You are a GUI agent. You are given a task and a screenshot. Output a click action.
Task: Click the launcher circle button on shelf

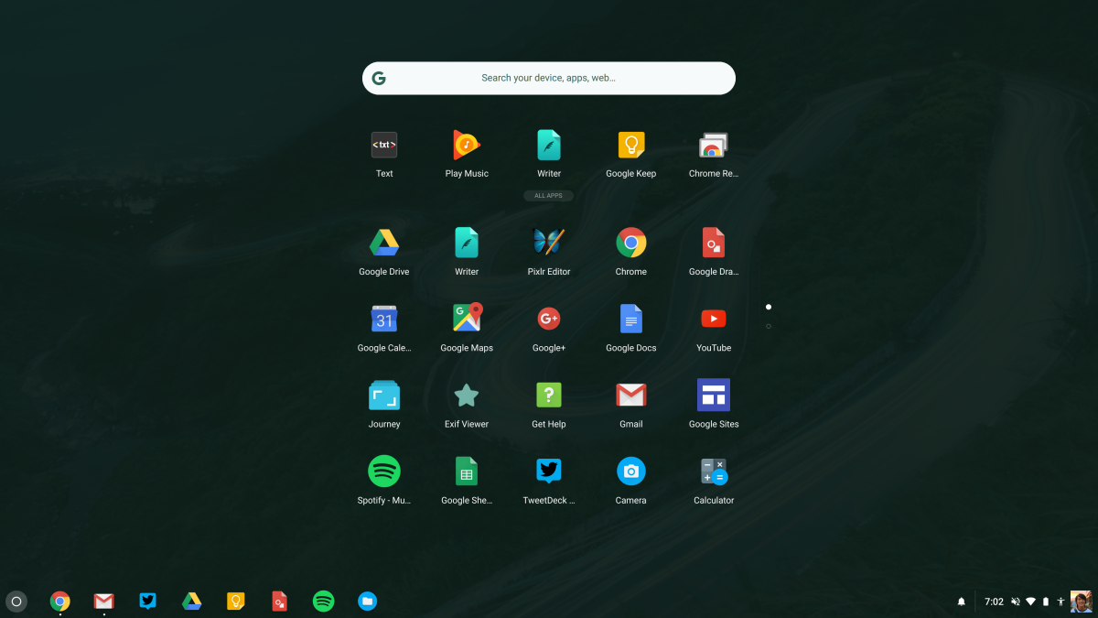16,602
